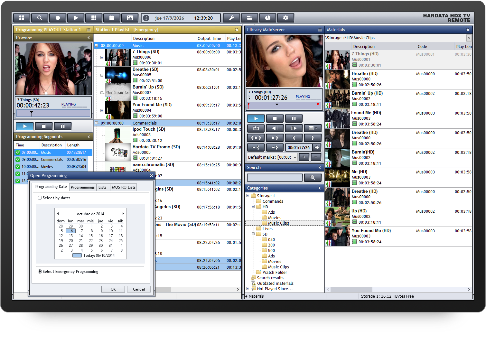Select the Emergency Programming radio button
486x344 pixels.
point(40,272)
